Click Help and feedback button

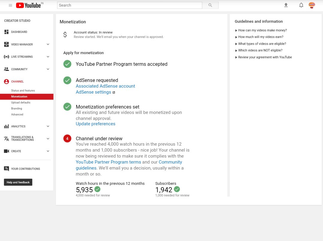18,182
